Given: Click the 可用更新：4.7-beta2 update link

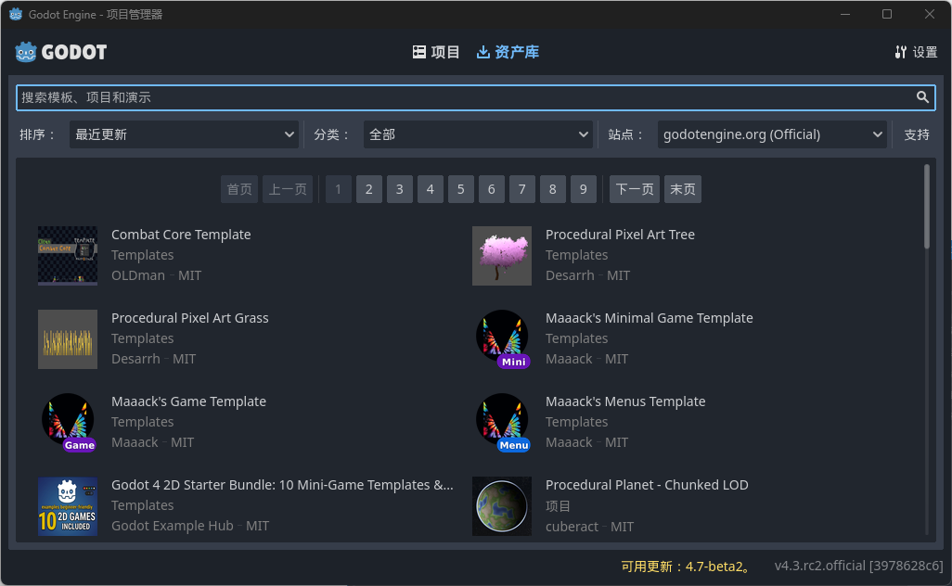Looking at the screenshot, I should click(x=684, y=567).
